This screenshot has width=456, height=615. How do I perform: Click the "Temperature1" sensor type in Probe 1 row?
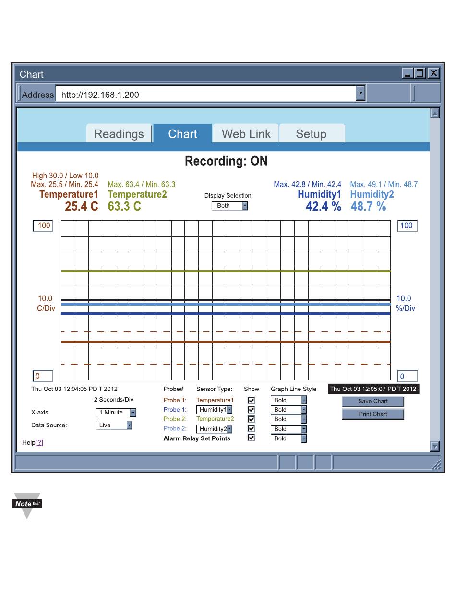pyautogui.click(x=215, y=400)
